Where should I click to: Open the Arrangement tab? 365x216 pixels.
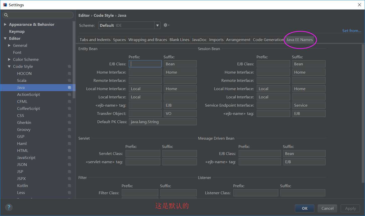click(x=238, y=40)
